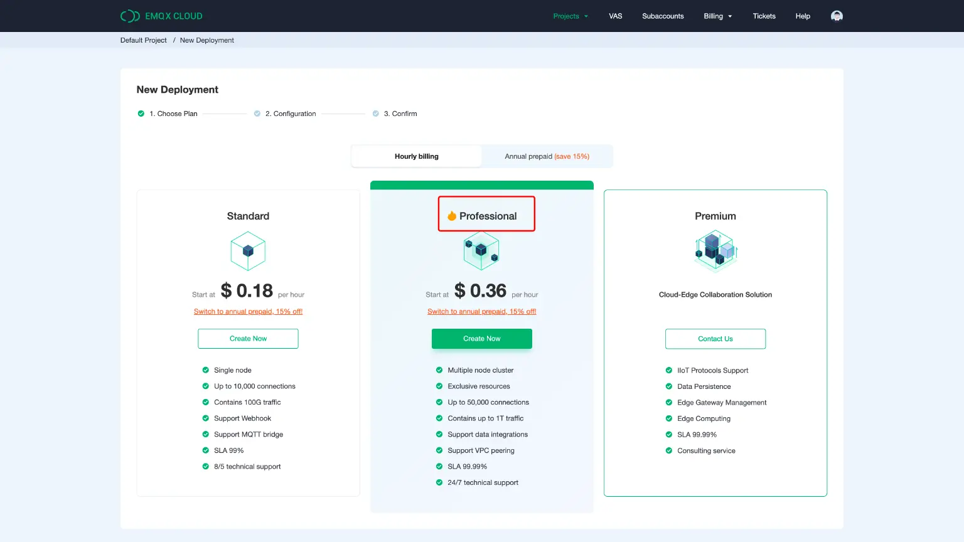964x542 pixels.
Task: Click the flame icon beside Professional
Action: (451, 216)
